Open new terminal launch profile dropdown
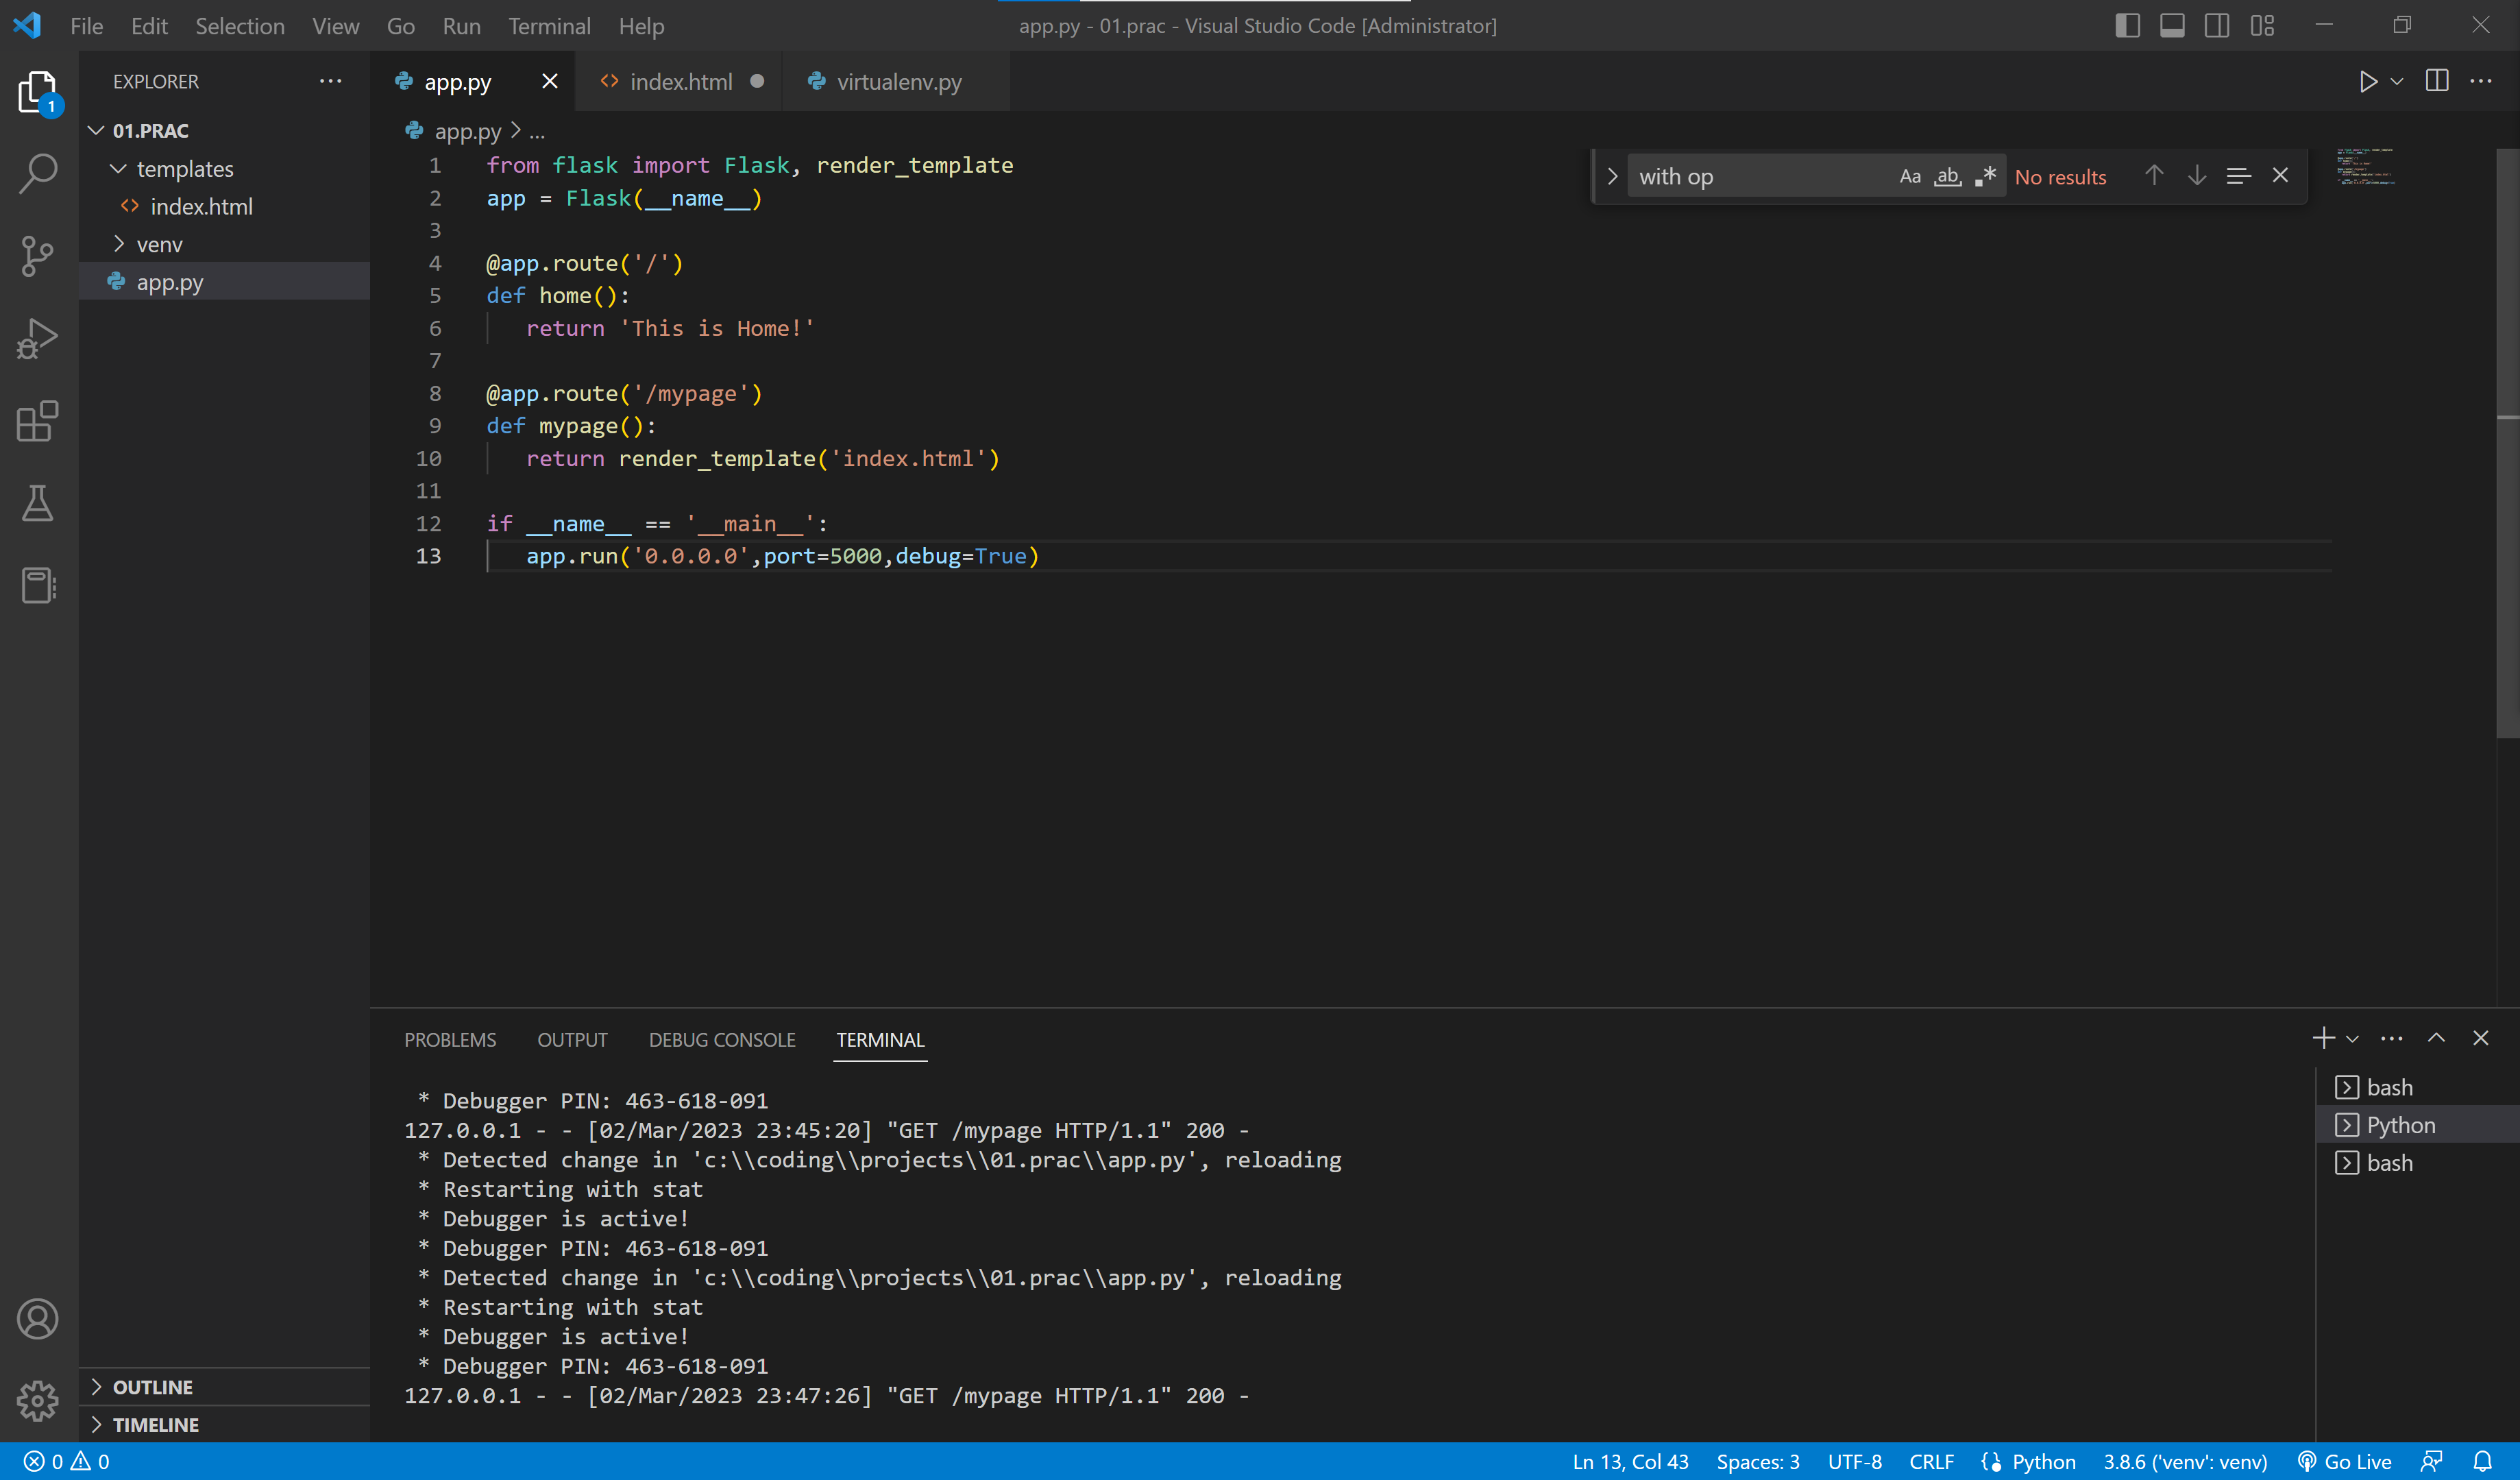This screenshot has height=1480, width=2520. 2352,1039
